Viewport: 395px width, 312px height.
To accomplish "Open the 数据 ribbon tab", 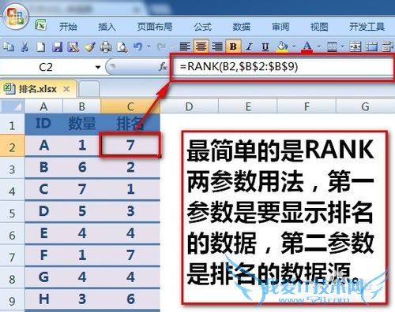I will pos(242,27).
